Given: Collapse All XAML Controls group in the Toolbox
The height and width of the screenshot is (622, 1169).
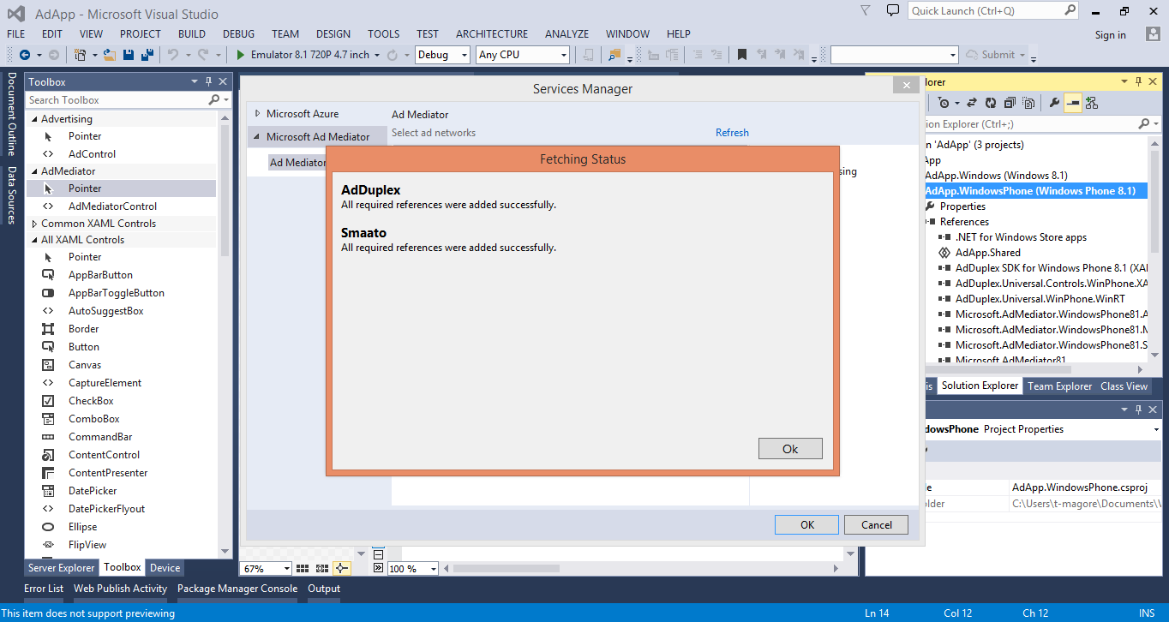Looking at the screenshot, I should point(34,240).
